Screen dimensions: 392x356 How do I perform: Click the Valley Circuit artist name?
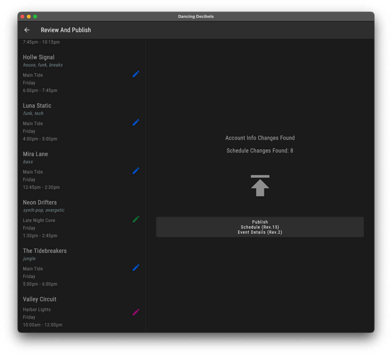coord(40,299)
